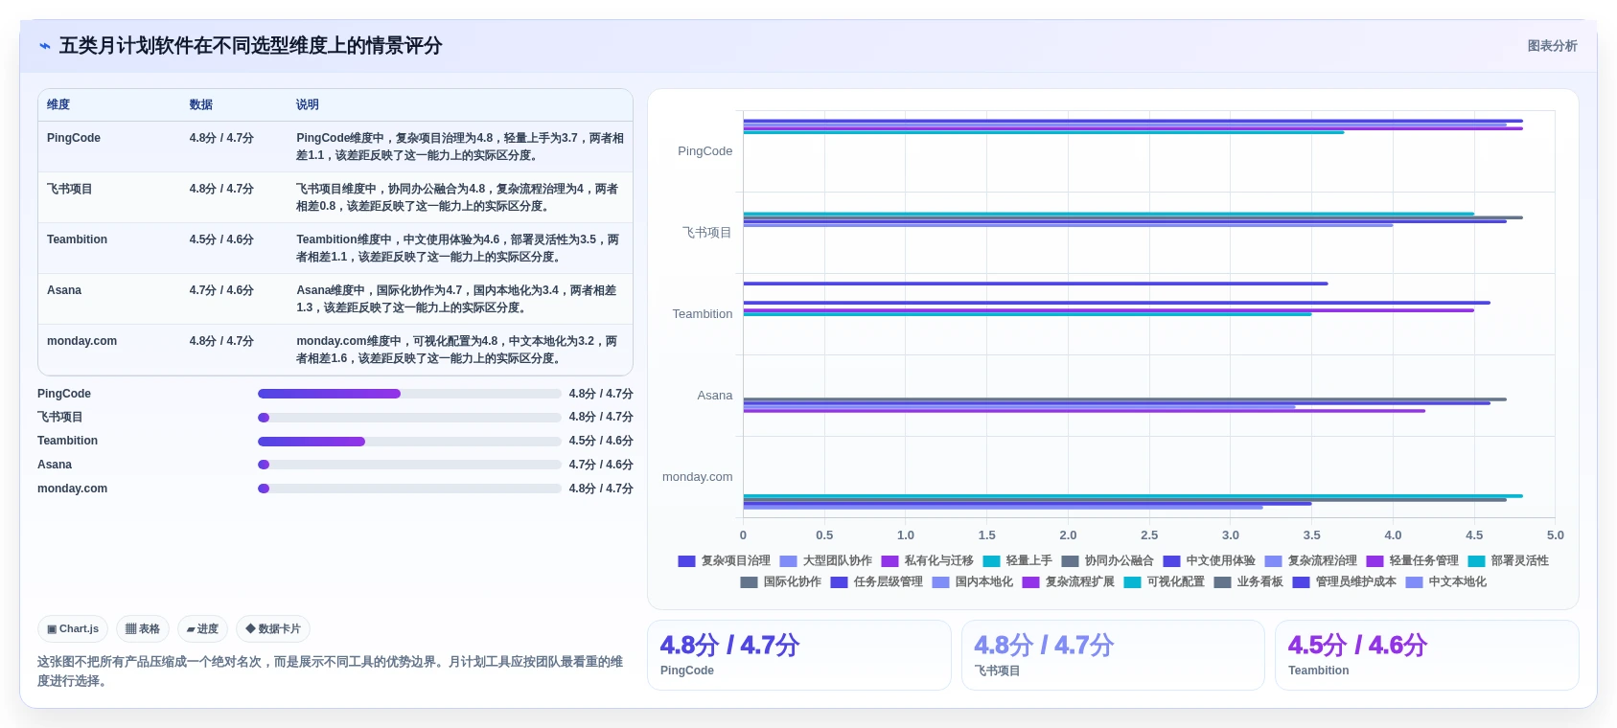Click the Teambition progress bar
1617x728 pixels.
point(409,442)
